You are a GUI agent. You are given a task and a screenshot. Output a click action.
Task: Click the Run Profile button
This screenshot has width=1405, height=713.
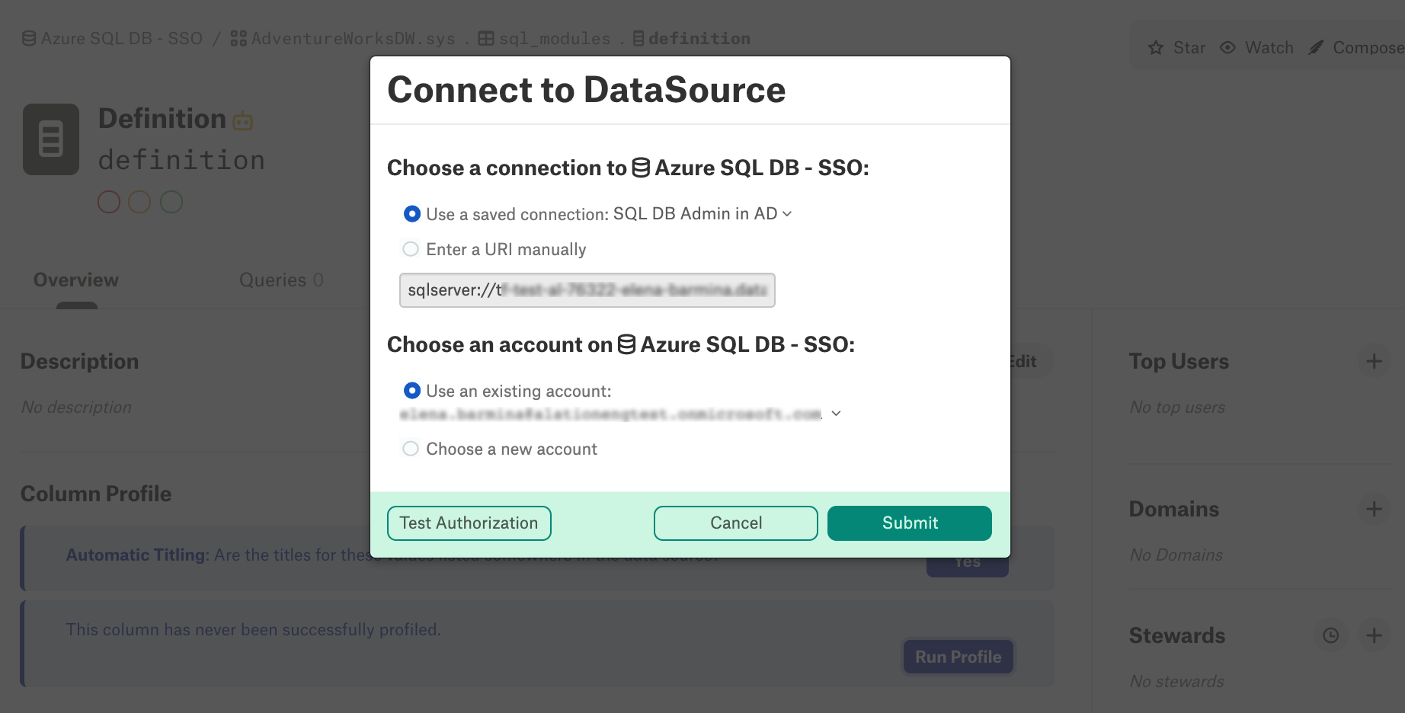point(959,657)
